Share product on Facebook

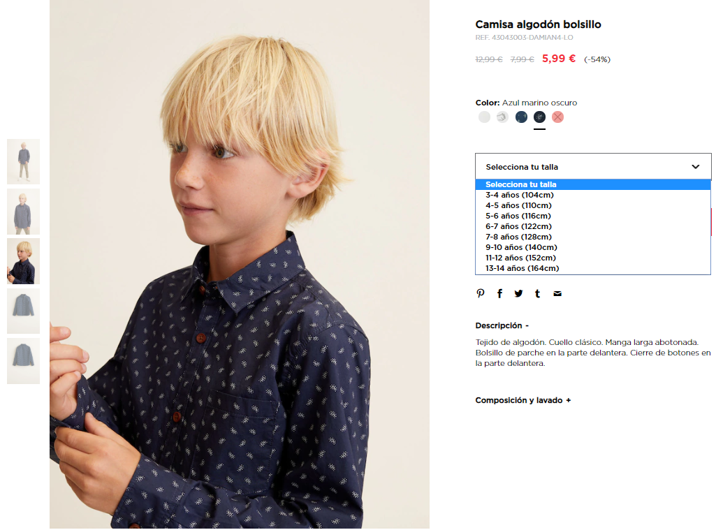coord(499,293)
